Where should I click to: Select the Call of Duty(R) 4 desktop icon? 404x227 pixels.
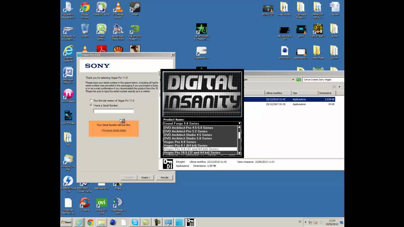pyautogui.click(x=201, y=32)
